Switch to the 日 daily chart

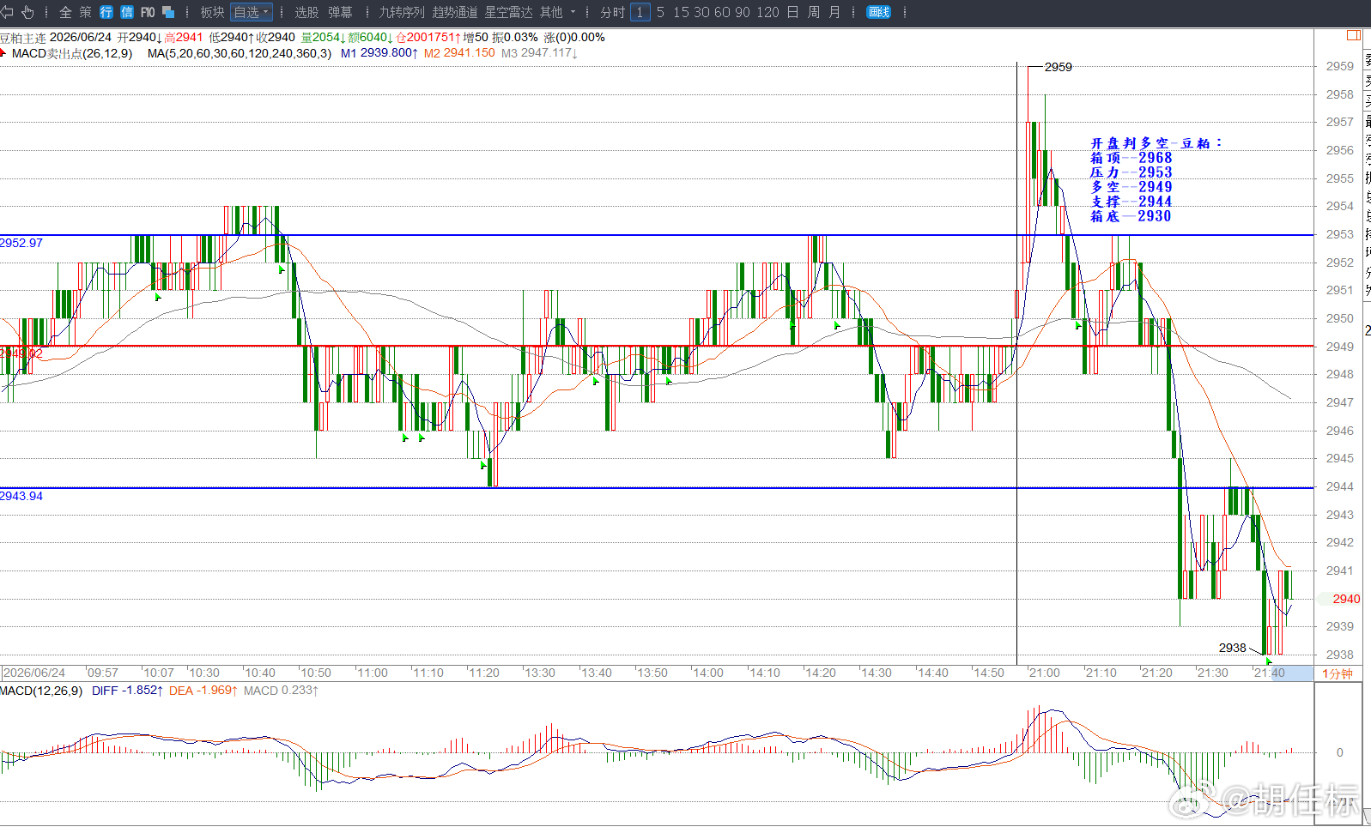(x=792, y=12)
